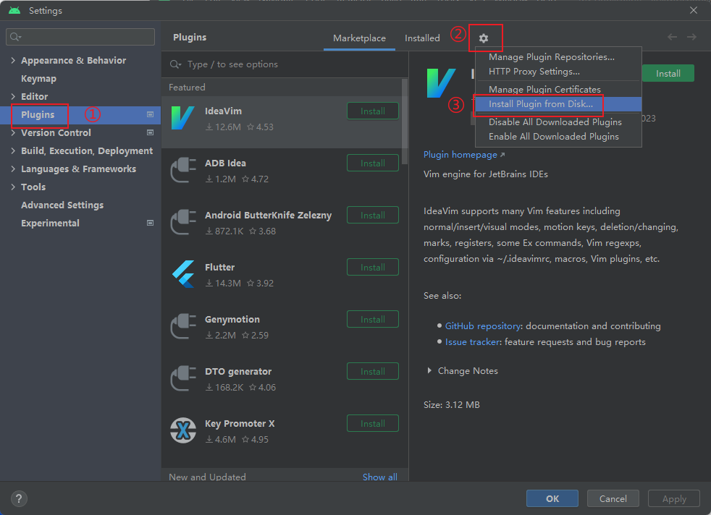The height and width of the screenshot is (515, 711).
Task: Click the project-level icon beside Experimental
Action: (x=150, y=223)
